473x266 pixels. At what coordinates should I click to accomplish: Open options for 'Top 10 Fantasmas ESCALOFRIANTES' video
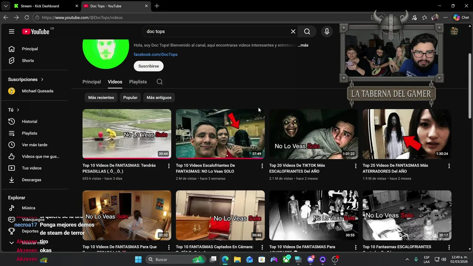449,247
